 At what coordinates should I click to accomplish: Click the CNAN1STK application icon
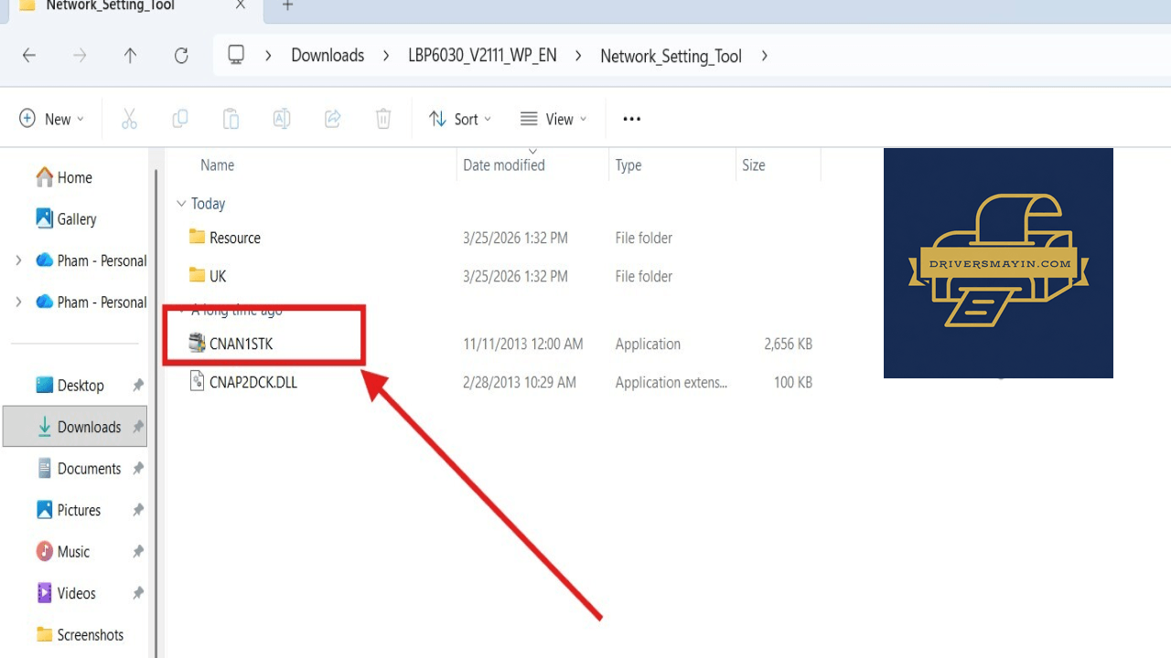pyautogui.click(x=197, y=344)
